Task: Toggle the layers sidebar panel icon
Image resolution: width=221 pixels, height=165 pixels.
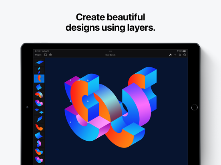Action: (45, 55)
